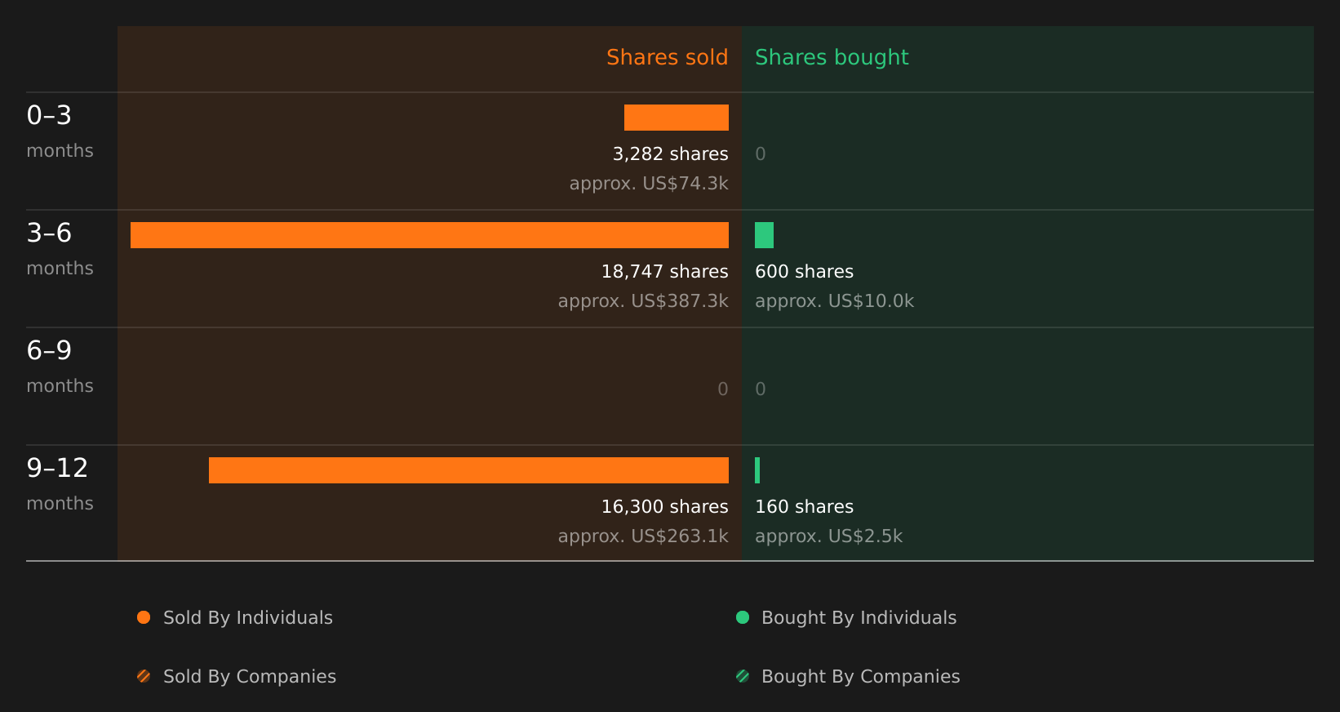Click the 600 shares value
Screen dimensions: 1340x712
[804, 272]
